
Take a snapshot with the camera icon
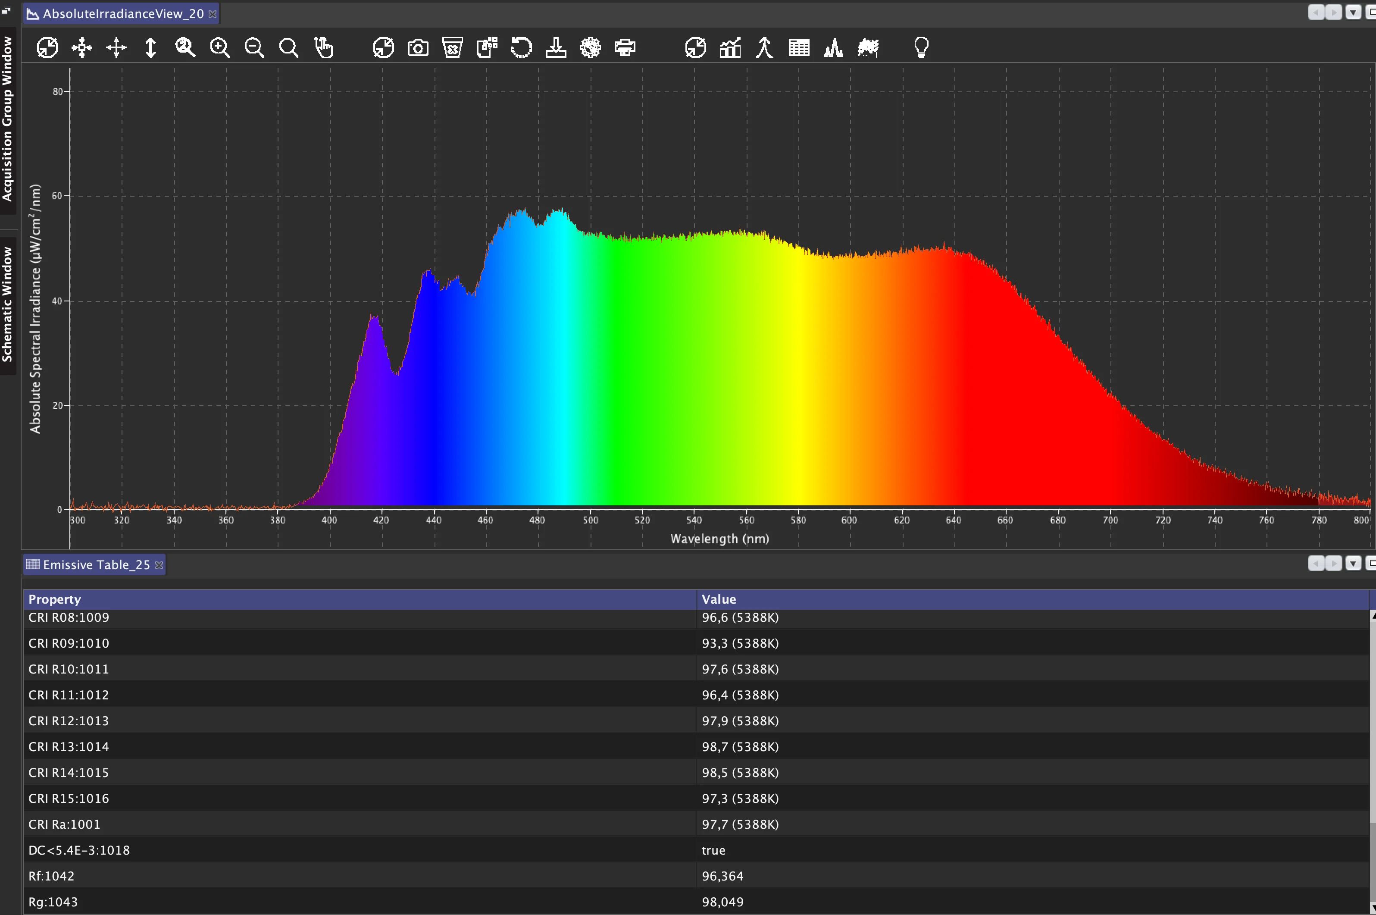coord(418,47)
